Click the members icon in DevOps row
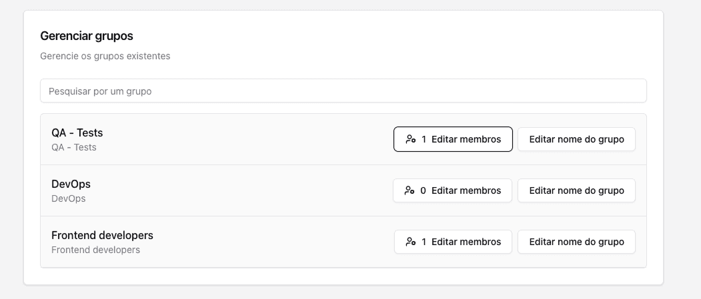701x299 pixels. click(x=410, y=190)
